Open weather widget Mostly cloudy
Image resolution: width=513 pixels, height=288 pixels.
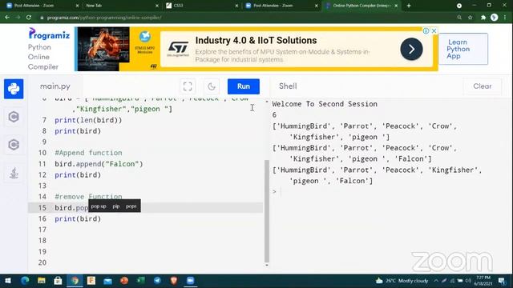coord(402,281)
